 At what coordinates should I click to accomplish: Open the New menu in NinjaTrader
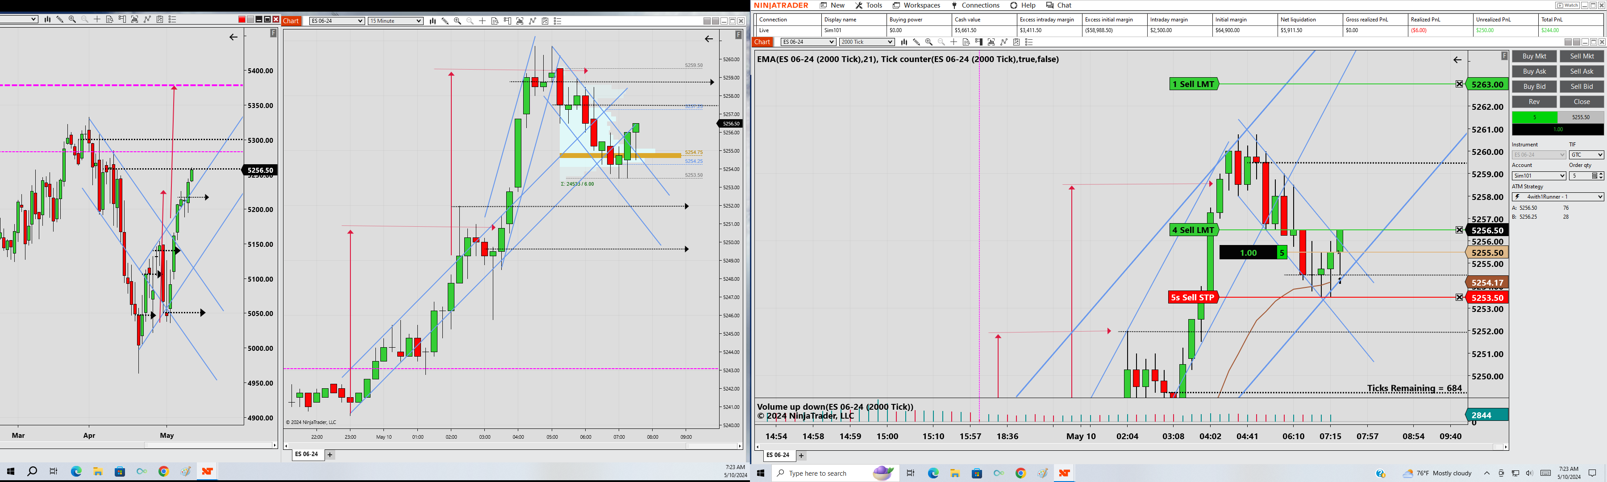click(832, 5)
